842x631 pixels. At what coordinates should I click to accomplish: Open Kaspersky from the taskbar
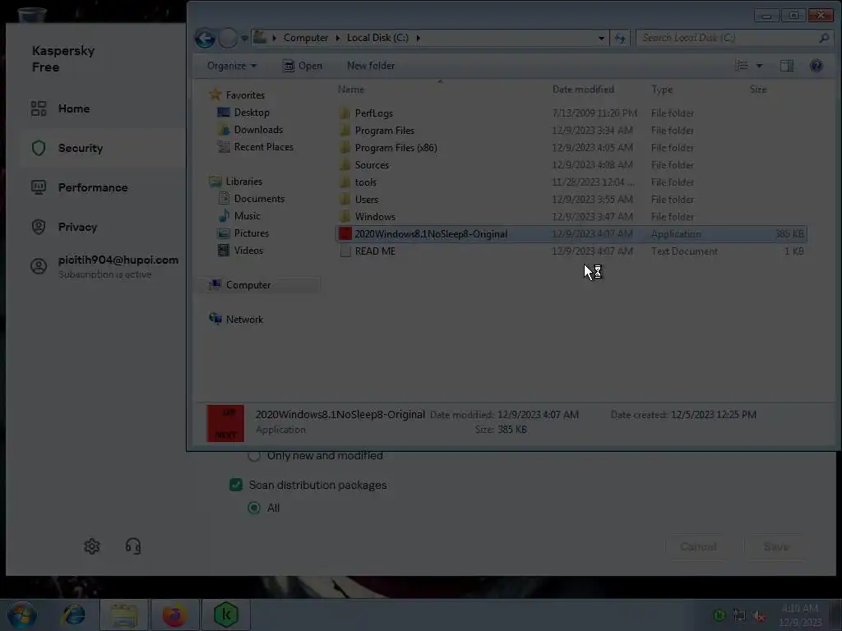click(225, 615)
